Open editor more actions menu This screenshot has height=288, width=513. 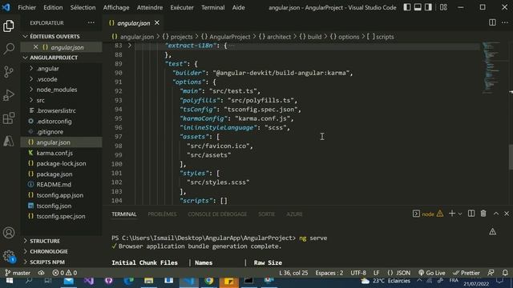tap(505, 22)
